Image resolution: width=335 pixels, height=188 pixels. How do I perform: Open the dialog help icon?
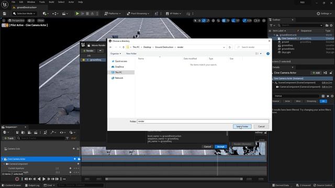tap(268, 53)
